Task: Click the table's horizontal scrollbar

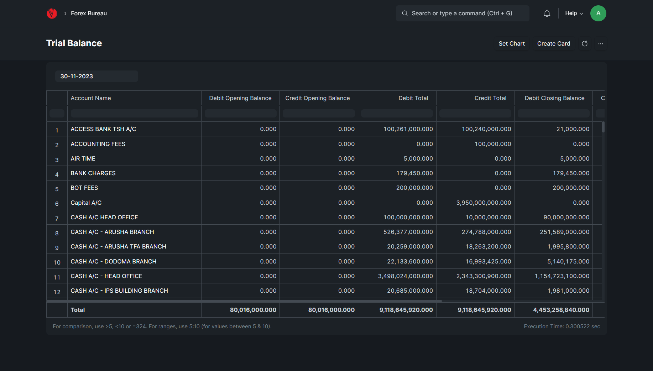Action: pyautogui.click(x=244, y=301)
